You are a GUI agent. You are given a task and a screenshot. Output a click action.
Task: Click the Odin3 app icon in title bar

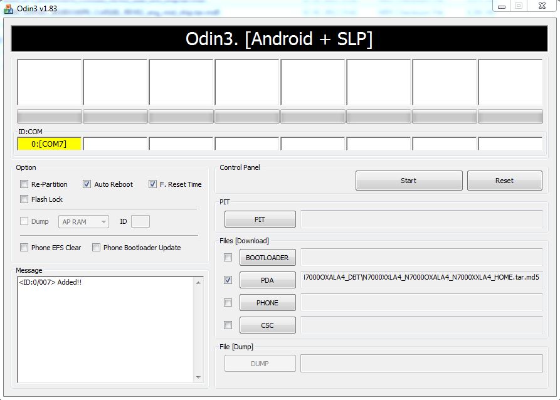click(x=8, y=8)
